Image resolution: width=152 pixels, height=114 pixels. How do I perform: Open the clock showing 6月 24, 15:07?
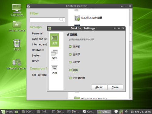click(143, 112)
